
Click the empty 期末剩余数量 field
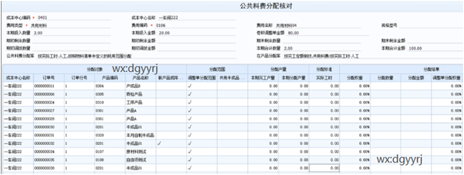[x=321, y=41]
